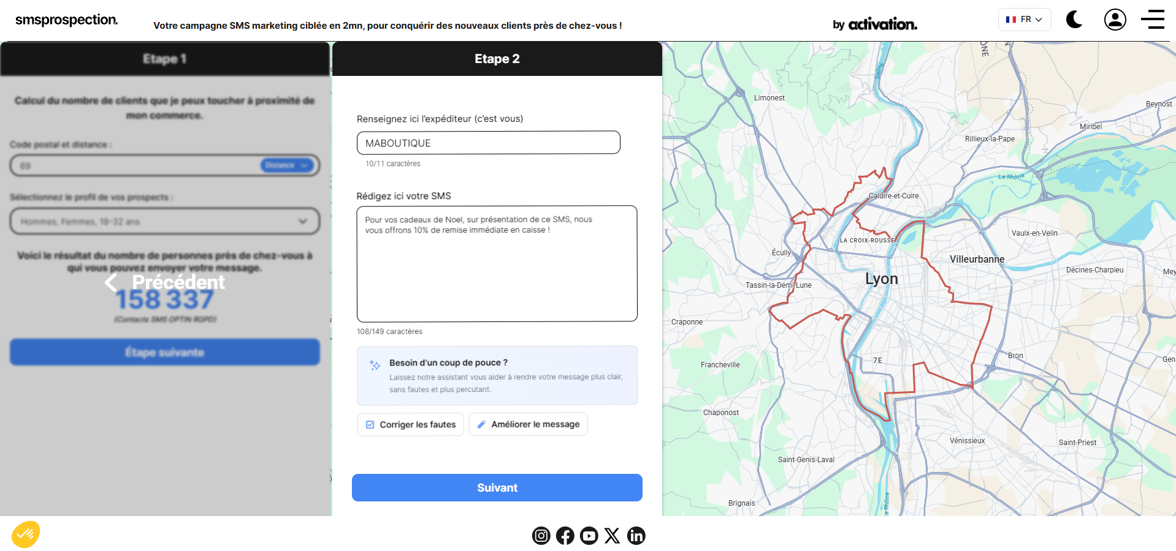Click the yellow checkmark badge icon
This screenshot has height=551, width=1176.
[25, 534]
